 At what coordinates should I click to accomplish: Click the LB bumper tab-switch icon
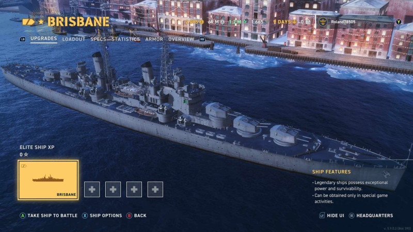(23, 39)
